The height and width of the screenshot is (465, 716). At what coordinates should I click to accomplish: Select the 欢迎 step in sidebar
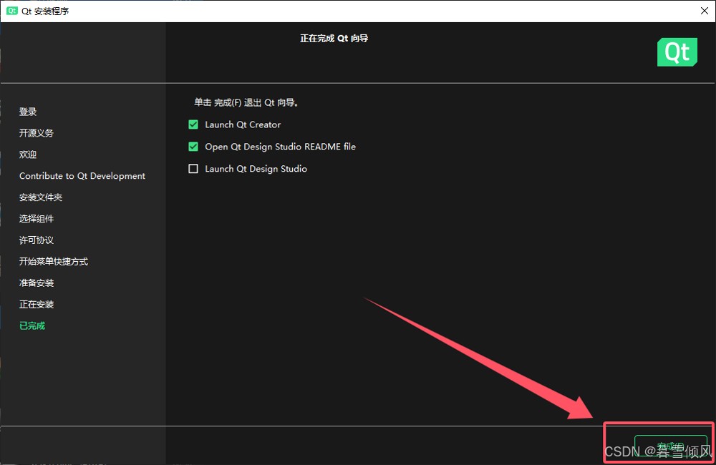pos(28,155)
